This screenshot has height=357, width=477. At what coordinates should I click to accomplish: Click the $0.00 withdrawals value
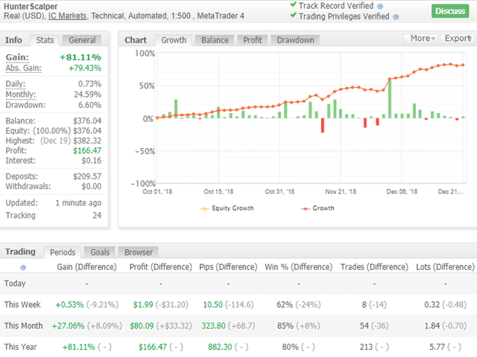tap(91, 187)
